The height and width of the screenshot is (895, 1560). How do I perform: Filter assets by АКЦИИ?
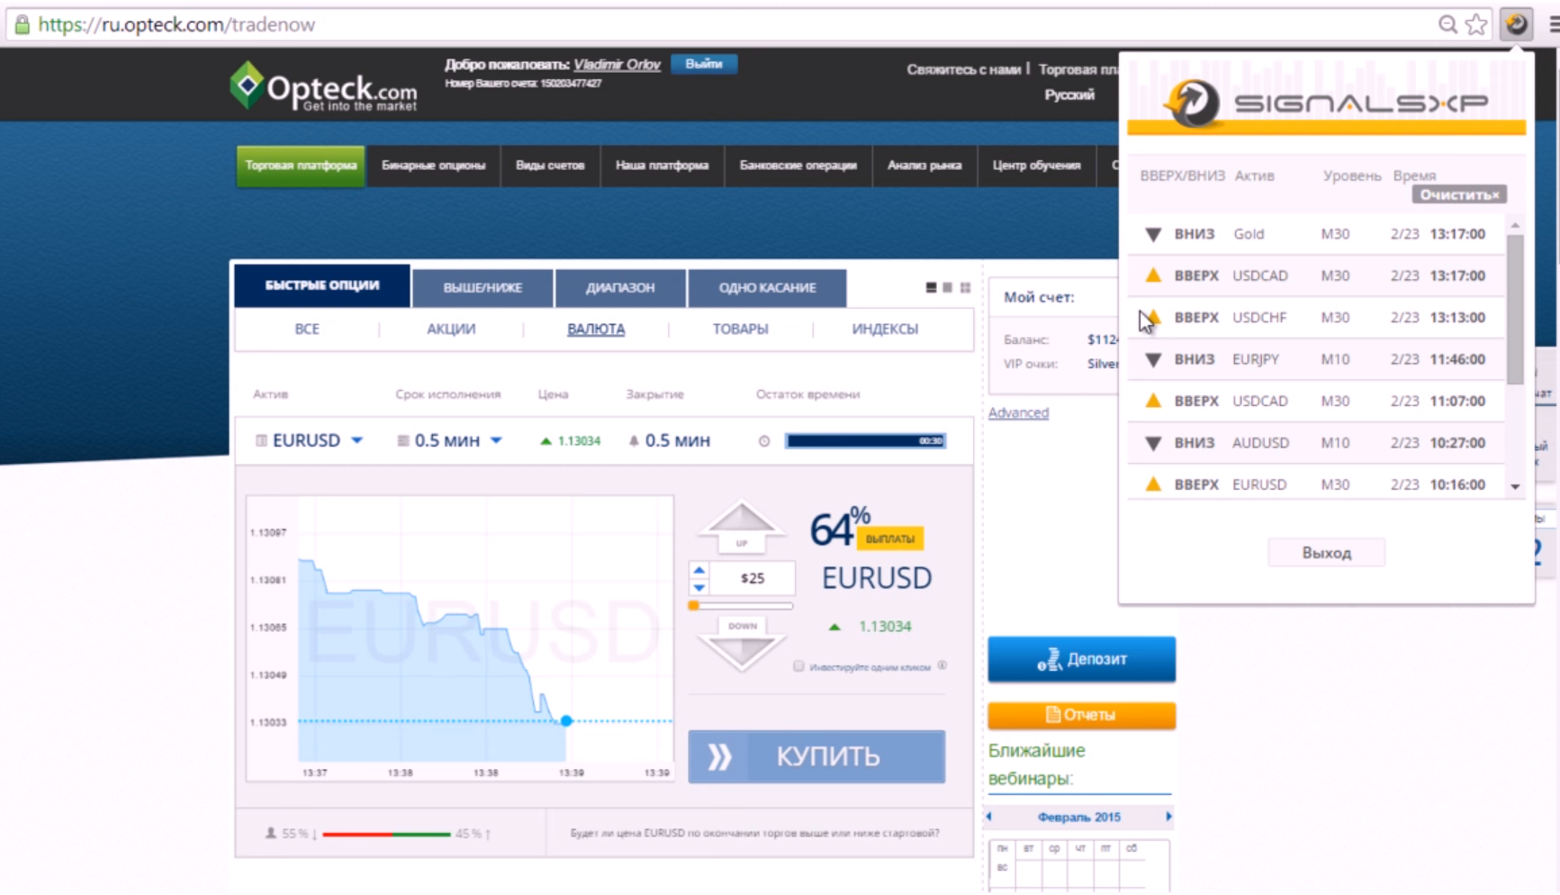coord(451,329)
